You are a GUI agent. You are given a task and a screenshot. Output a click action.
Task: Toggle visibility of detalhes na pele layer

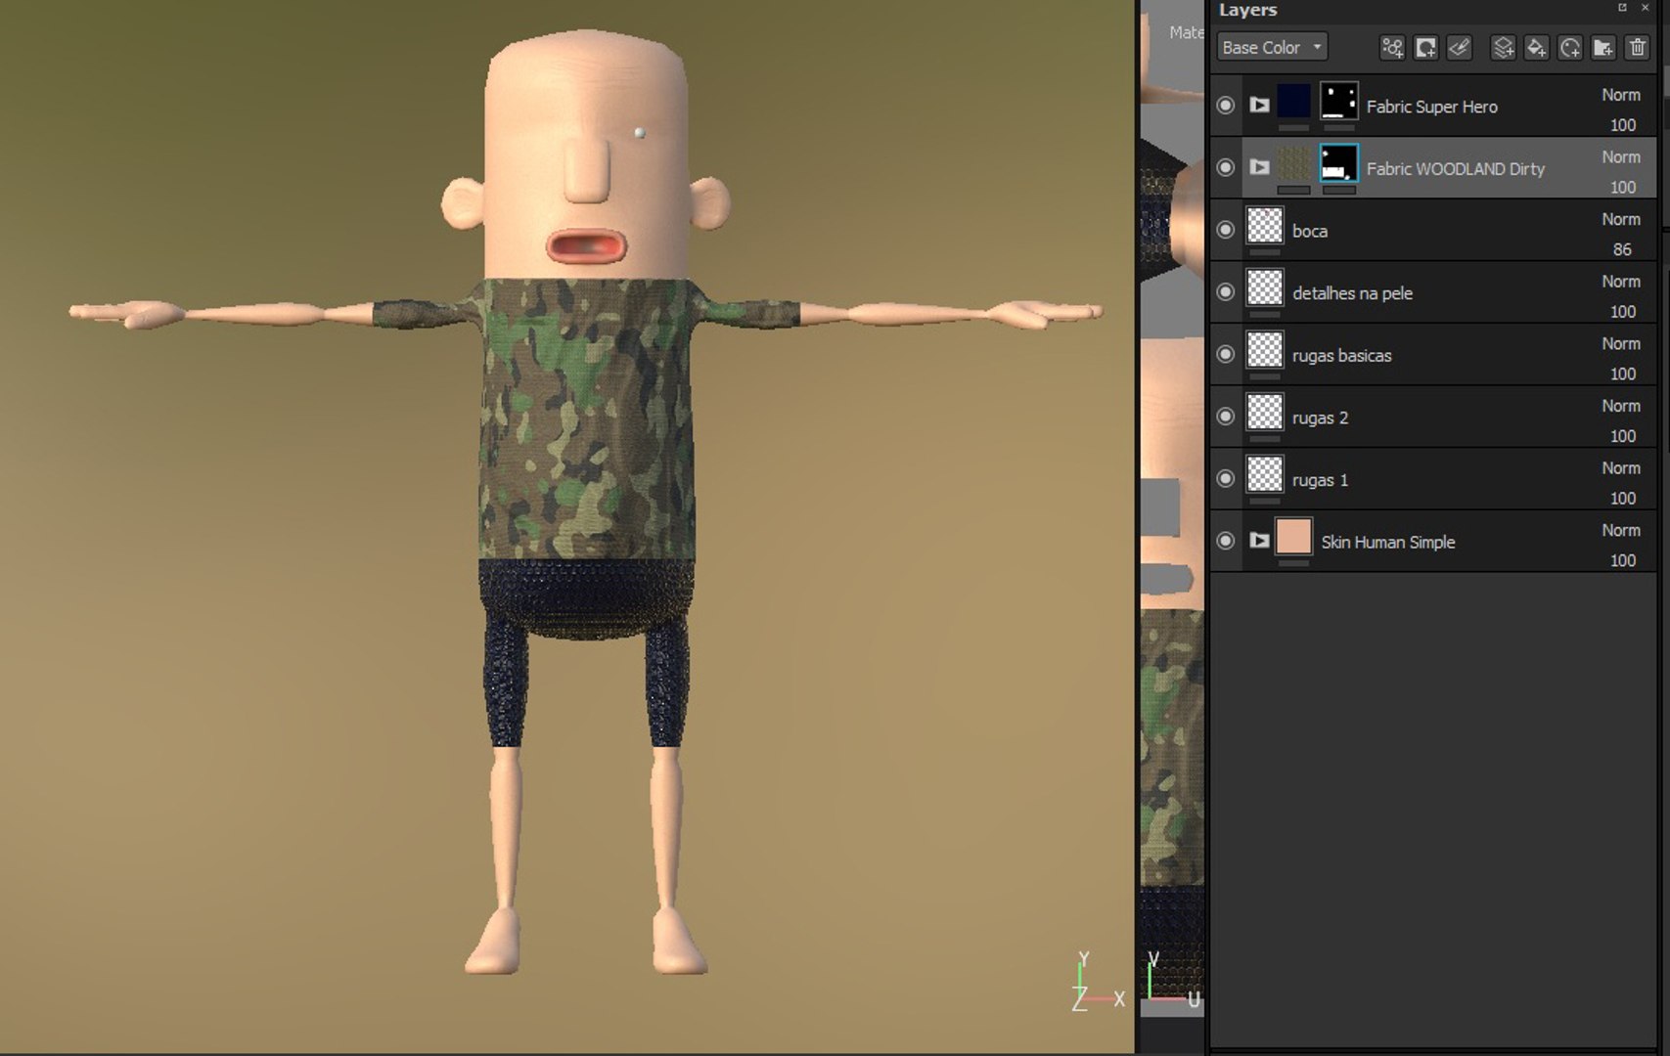point(1225,291)
